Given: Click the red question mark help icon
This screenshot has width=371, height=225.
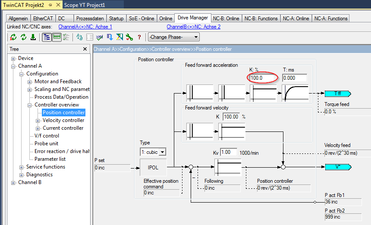Looking at the screenshot, I should (139, 37).
